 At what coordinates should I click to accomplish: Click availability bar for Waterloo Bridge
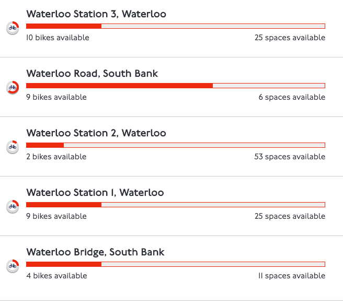pyautogui.click(x=176, y=264)
